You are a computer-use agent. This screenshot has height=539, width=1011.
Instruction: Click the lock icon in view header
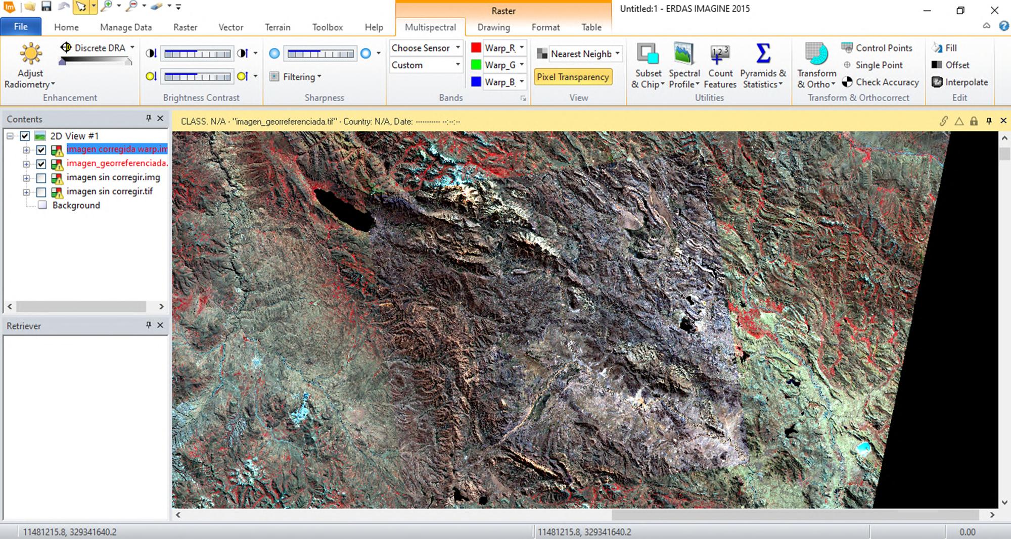(974, 121)
